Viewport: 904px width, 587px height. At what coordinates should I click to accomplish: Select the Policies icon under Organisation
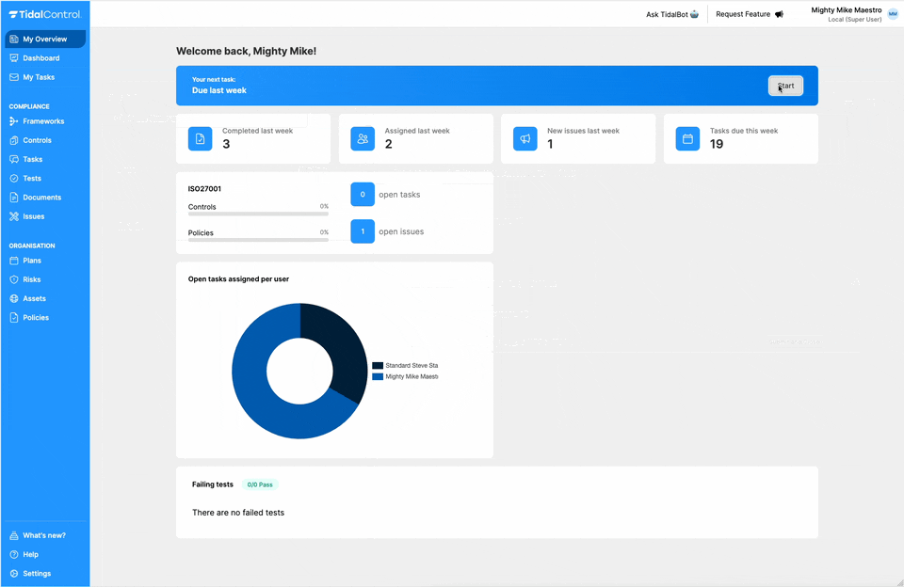click(x=13, y=317)
